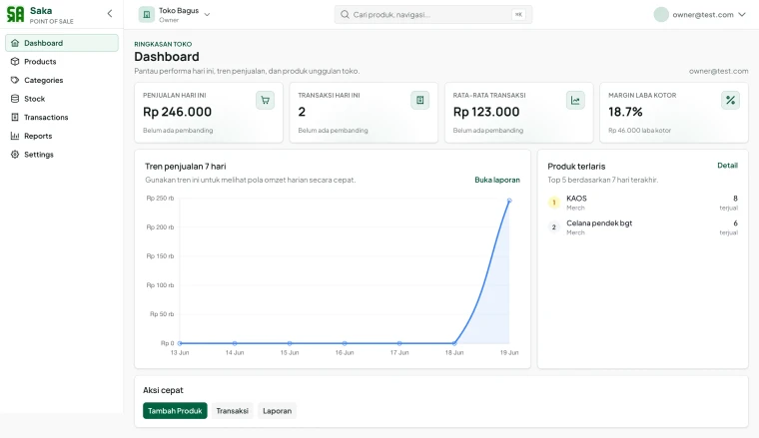Open Categories in the sidebar
759x438 pixels.
point(62,80)
